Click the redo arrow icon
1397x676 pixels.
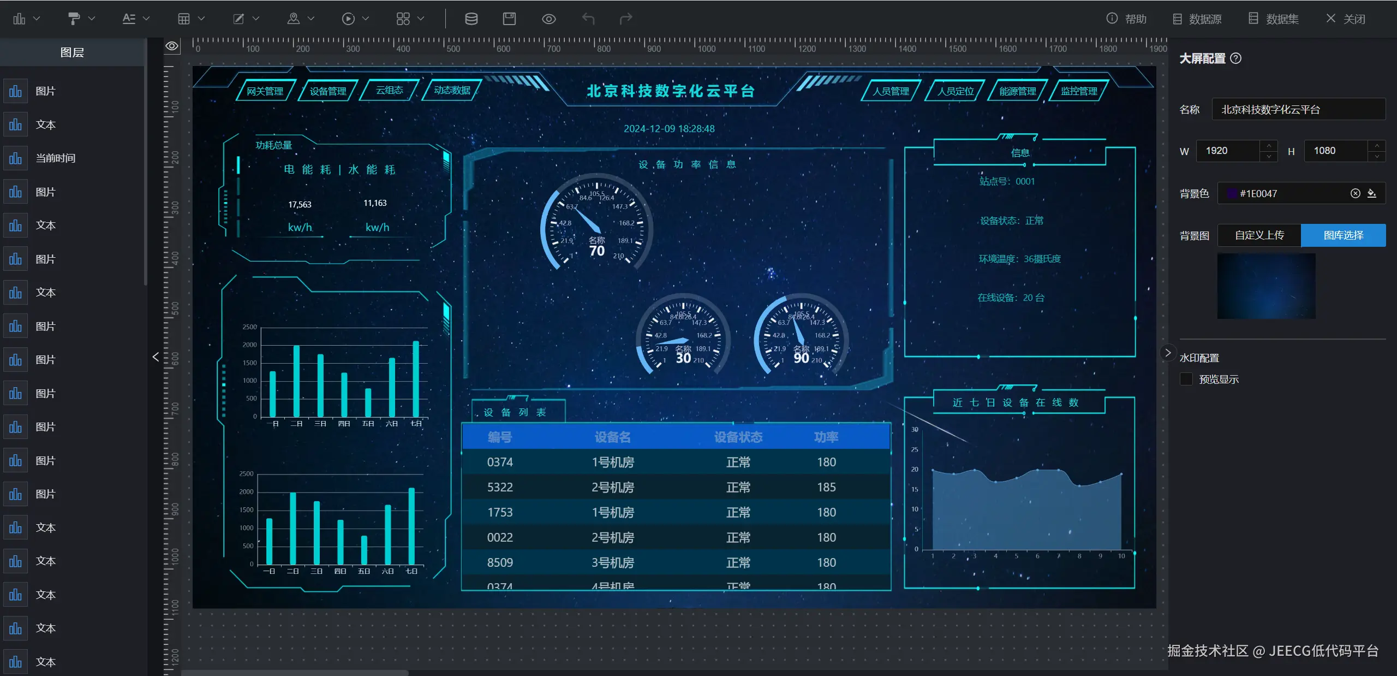point(625,19)
